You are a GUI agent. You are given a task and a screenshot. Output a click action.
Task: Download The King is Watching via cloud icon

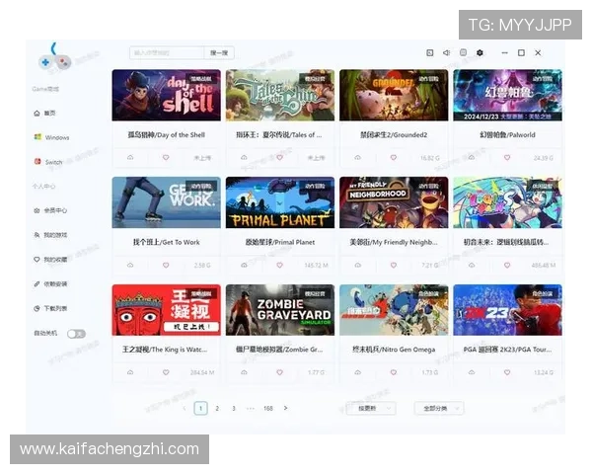(x=130, y=372)
